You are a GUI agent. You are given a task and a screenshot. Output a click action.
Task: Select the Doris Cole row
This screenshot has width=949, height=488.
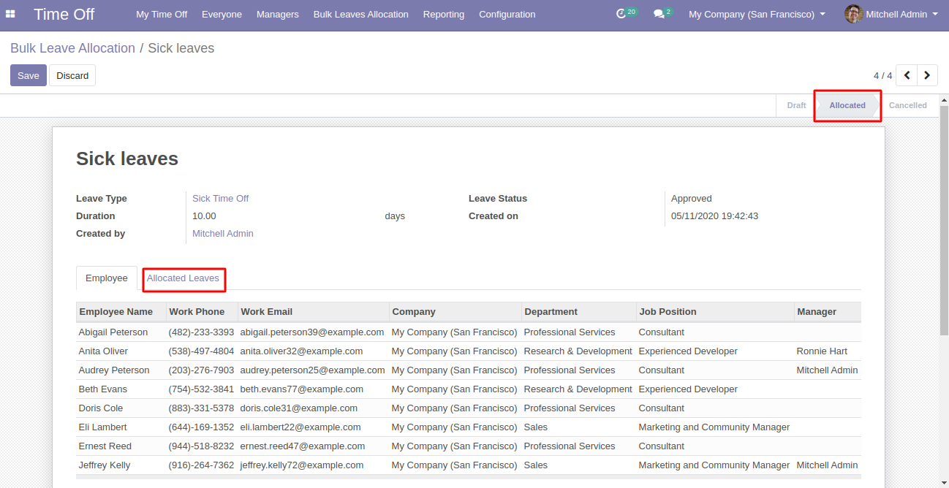[x=468, y=408]
